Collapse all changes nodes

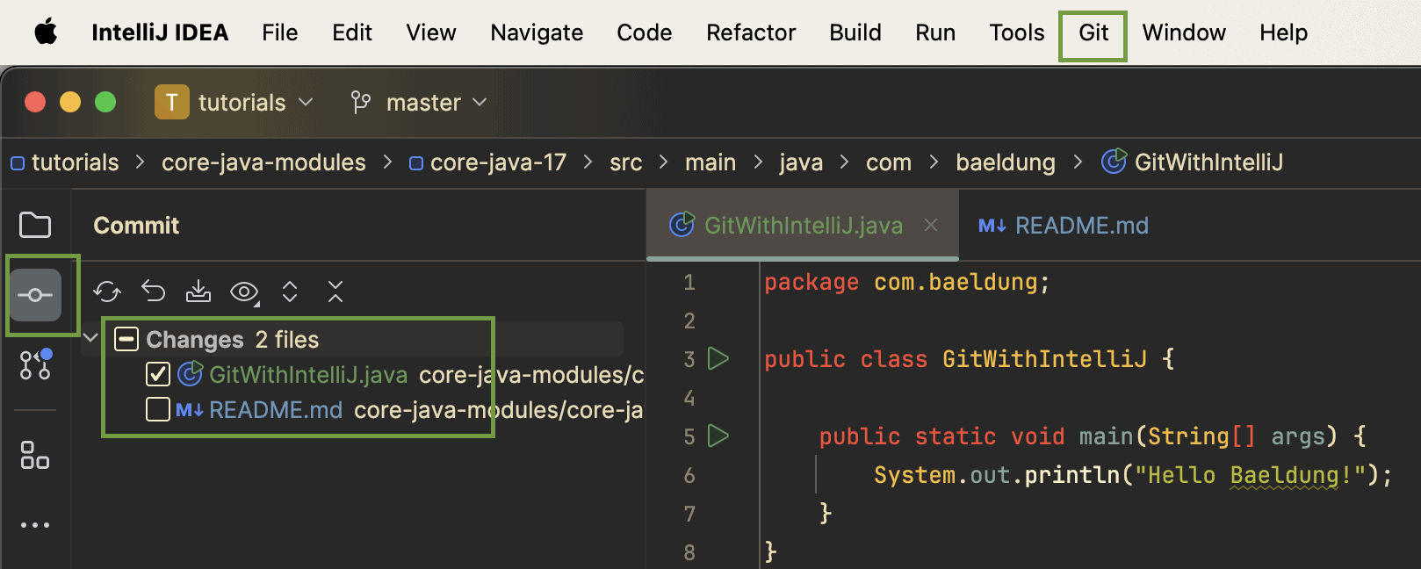(335, 292)
